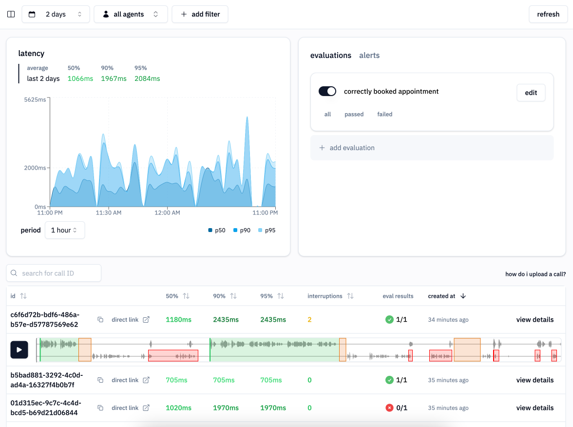Sort by interruptions column
573x427 pixels.
pos(350,296)
